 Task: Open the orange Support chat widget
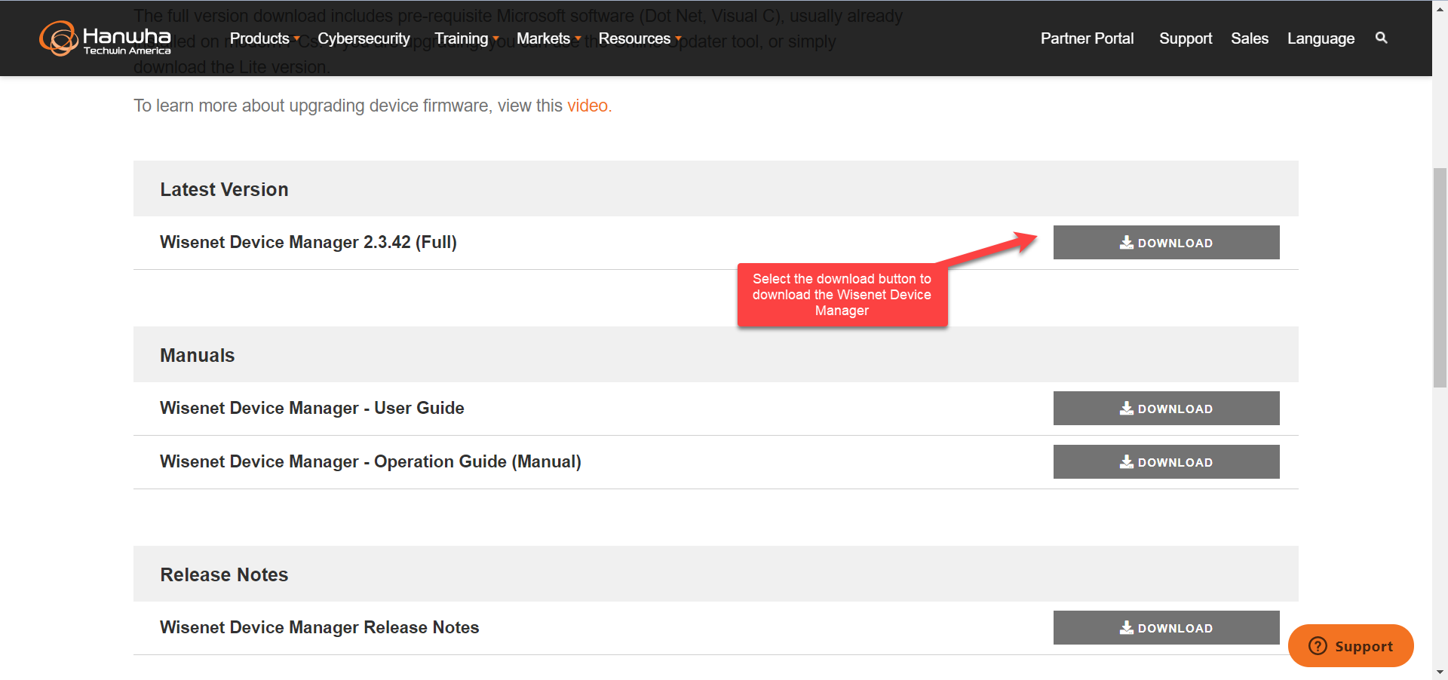point(1350,646)
